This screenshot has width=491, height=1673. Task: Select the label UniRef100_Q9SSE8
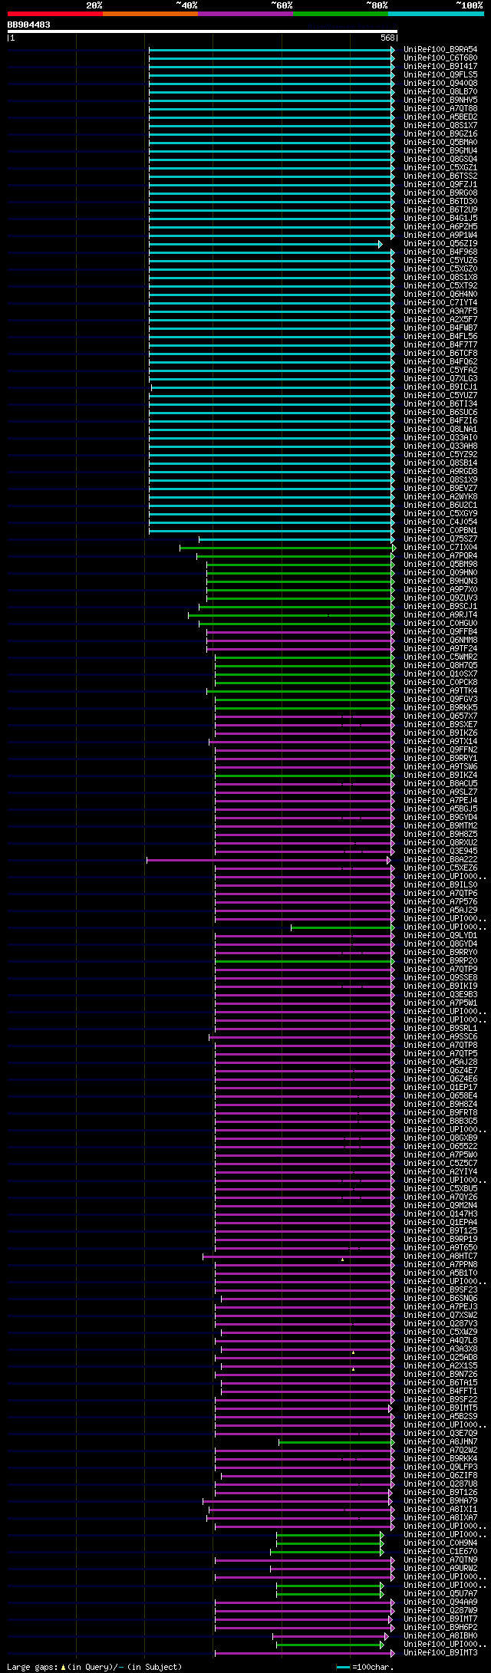pyautogui.click(x=440, y=978)
